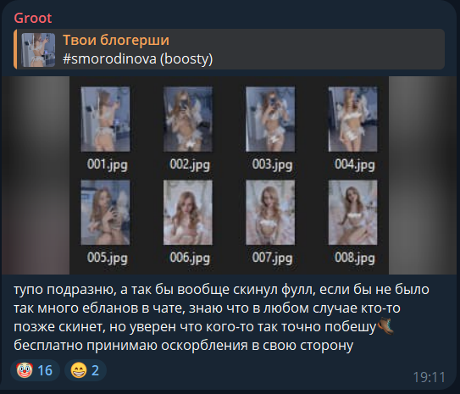Open the 008.jpg thumbnail
The image size is (460, 394).
click(x=352, y=213)
